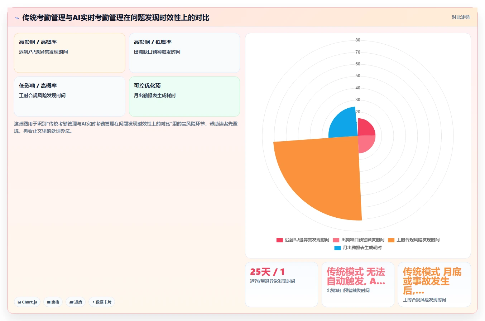Click the Chart.js tag
Viewport: 485px width, 321px height.
pos(27,302)
